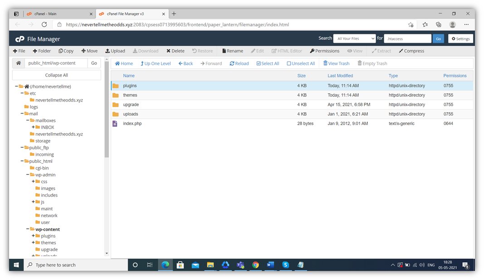Viewport: 484px width, 280px height.
Task: Click the home icon beside path field
Action: [x=19, y=63]
